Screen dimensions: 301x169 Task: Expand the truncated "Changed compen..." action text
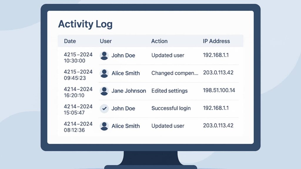175,73
